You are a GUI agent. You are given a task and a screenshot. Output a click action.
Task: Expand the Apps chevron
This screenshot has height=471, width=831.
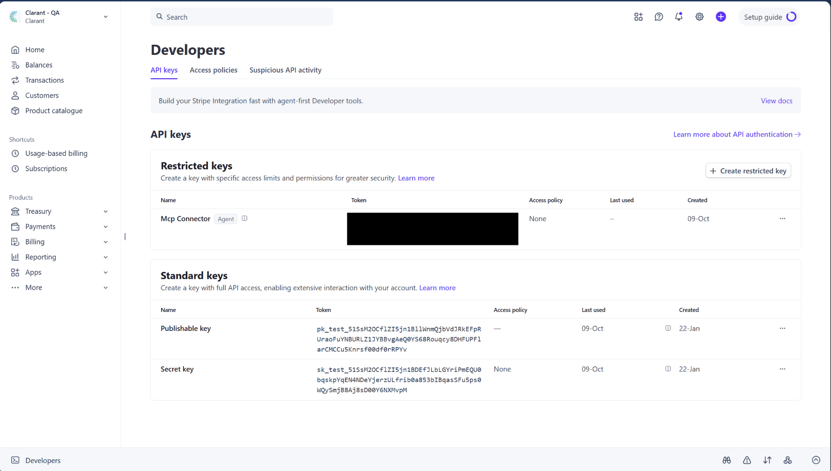(106, 272)
